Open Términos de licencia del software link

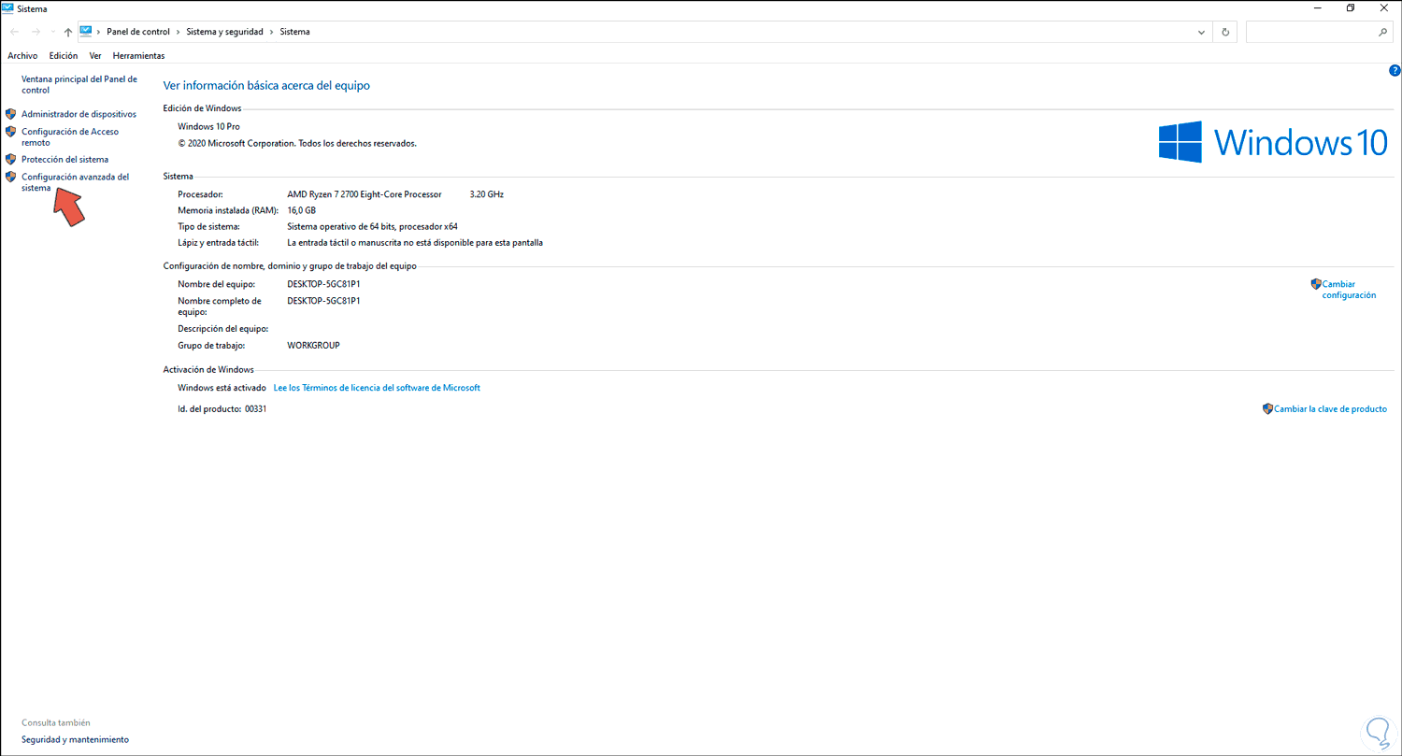click(377, 388)
